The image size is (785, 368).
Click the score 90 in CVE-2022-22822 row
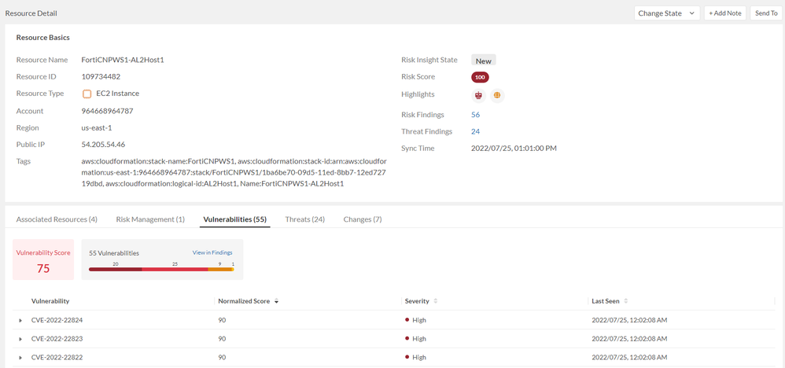(223, 358)
